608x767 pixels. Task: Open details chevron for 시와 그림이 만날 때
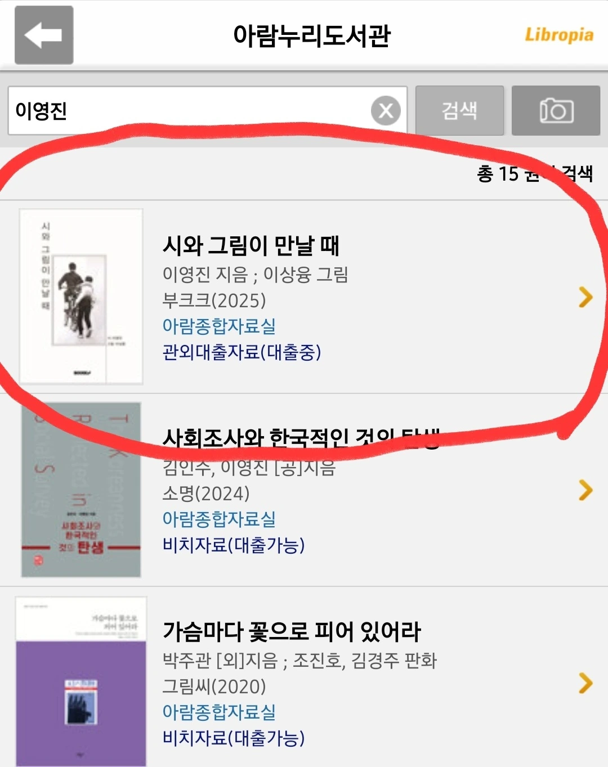(x=585, y=297)
